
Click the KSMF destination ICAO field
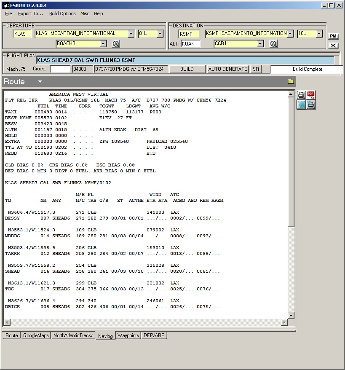click(189, 34)
